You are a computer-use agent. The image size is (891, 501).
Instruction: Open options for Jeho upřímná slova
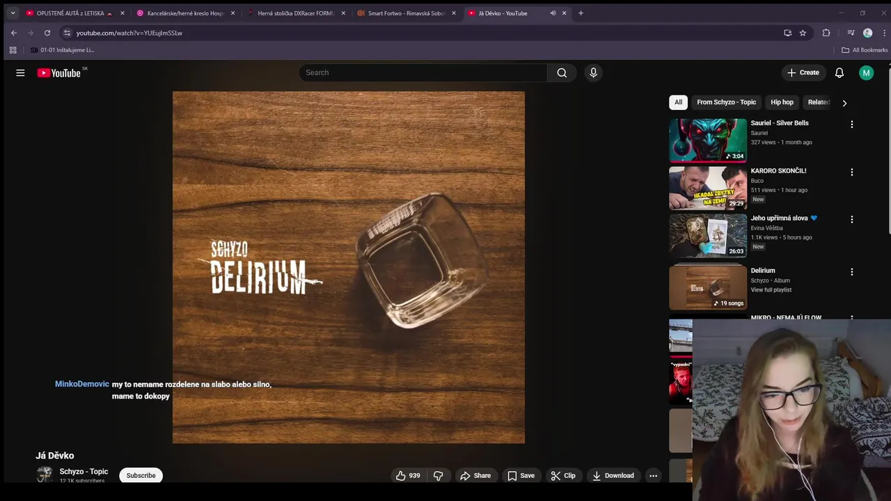[851, 219]
